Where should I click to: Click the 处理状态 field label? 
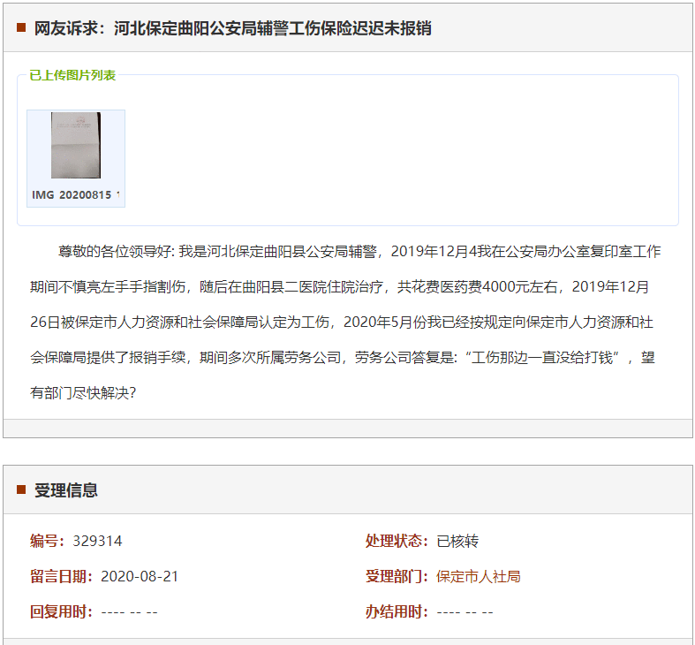(x=397, y=541)
